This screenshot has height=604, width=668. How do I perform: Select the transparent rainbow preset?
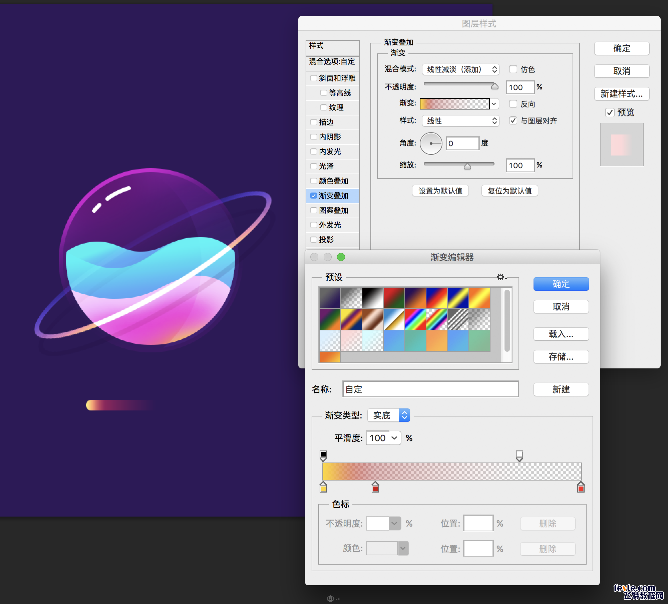[437, 319]
